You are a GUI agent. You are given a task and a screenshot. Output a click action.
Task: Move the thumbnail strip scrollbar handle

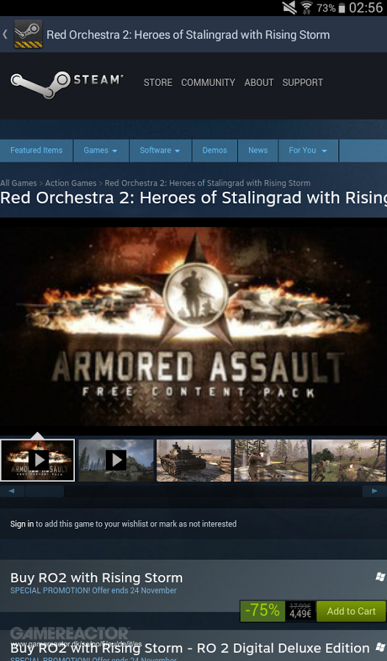(x=44, y=491)
